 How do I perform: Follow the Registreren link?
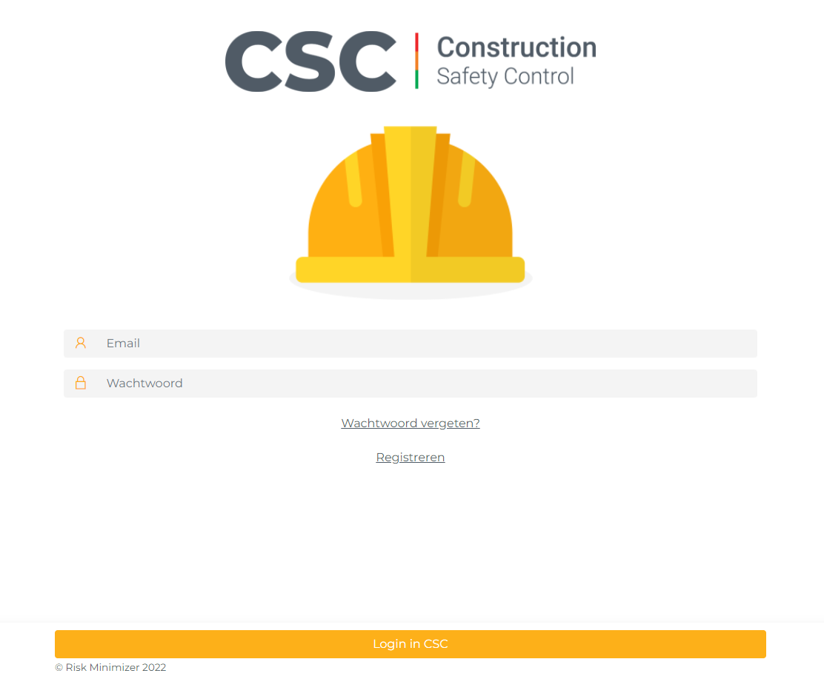tap(411, 458)
